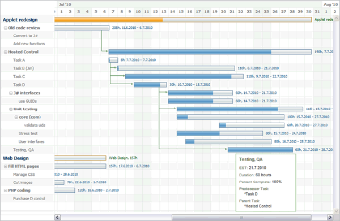
Task: Click day 31 in the date header
Action: coord(317,12)
